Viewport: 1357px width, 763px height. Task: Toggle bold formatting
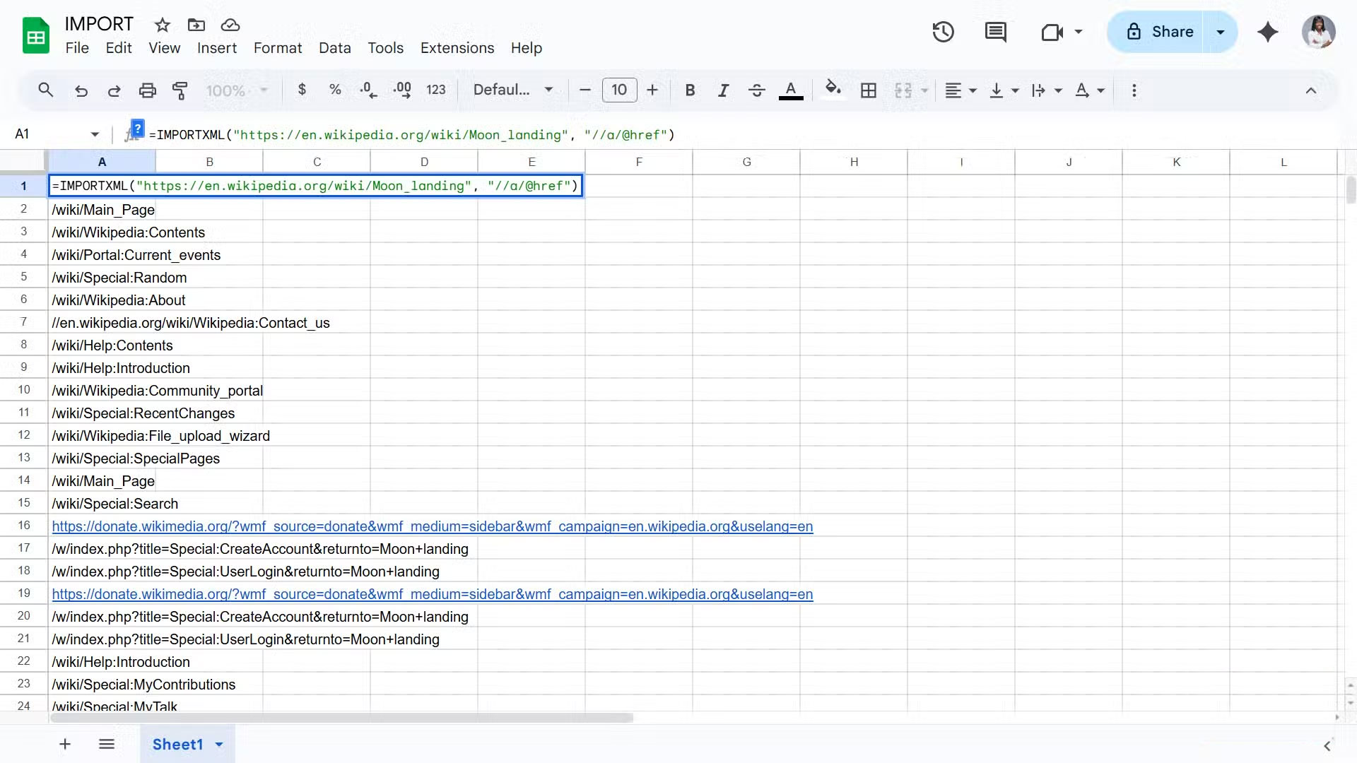pyautogui.click(x=691, y=90)
